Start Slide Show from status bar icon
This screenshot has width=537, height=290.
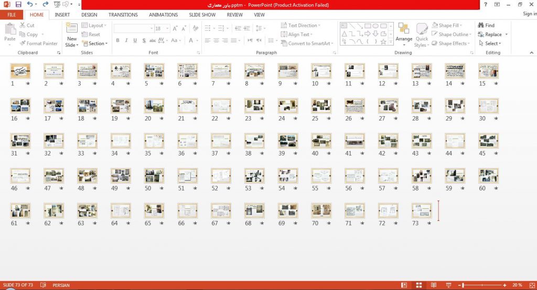(x=448, y=285)
